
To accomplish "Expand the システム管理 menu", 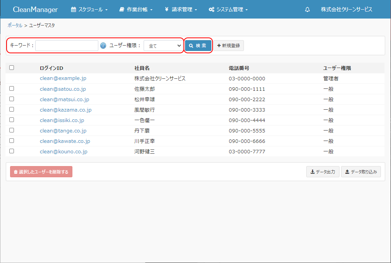I will 228,10.
